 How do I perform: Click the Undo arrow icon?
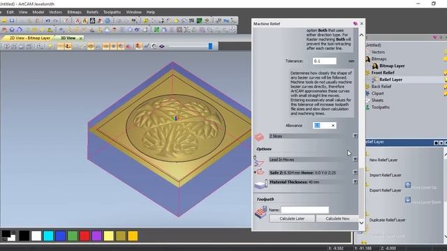coord(47,20)
